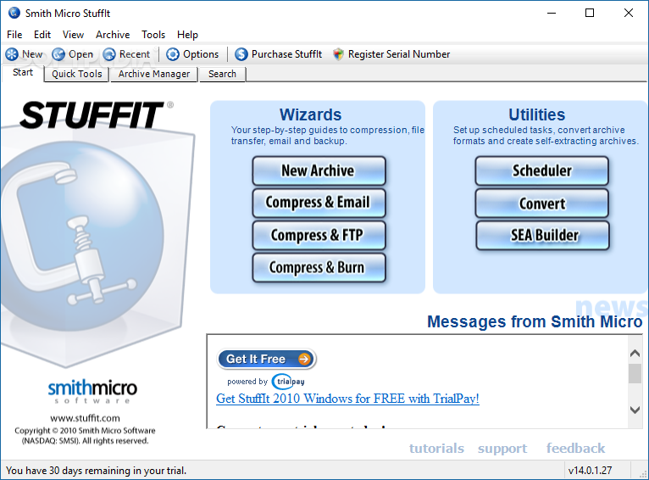Switch to the Archive Manager tab
This screenshot has height=480, width=649.
point(154,74)
